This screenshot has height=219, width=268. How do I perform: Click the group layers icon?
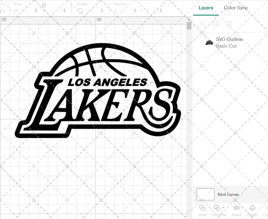203,24
